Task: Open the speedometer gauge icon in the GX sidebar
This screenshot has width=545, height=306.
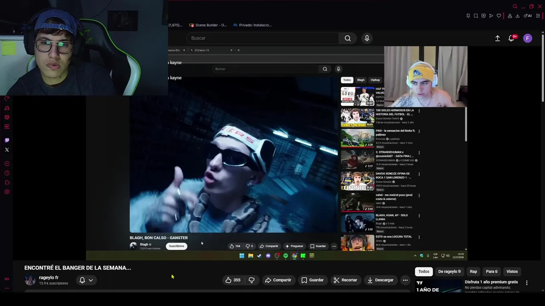Action: click(7, 99)
